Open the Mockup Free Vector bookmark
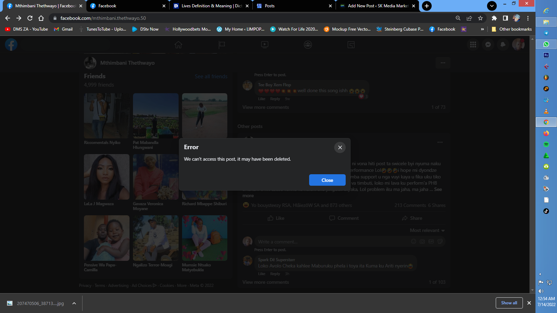Screen dimensions: 557x313 (347, 29)
